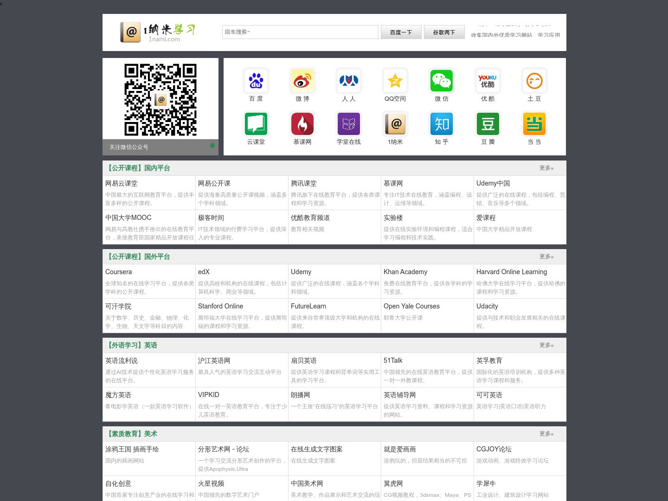
Task: Visit the 可汗学院 link
Action: (118, 306)
